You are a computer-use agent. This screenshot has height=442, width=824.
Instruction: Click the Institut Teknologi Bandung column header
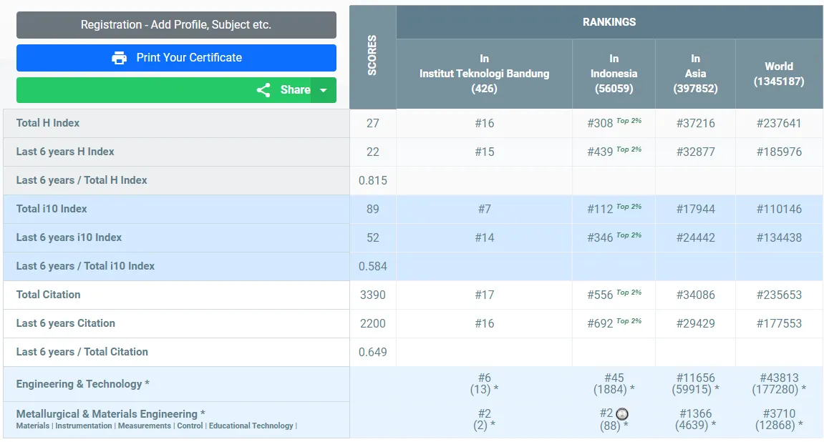pos(484,74)
